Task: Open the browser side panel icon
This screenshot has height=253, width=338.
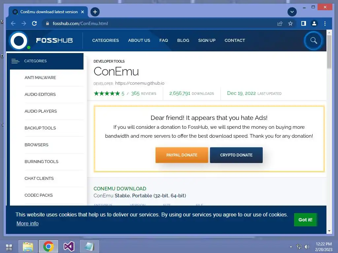Action: point(304,23)
